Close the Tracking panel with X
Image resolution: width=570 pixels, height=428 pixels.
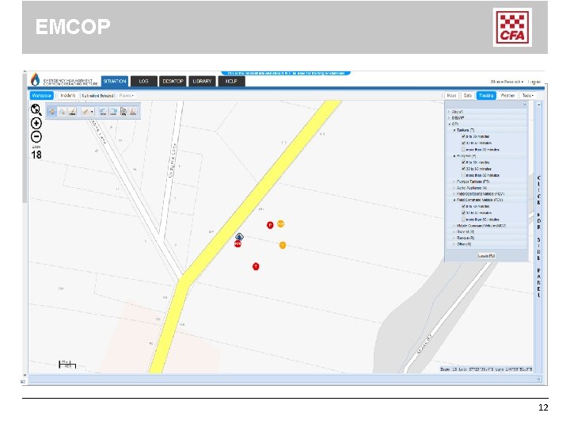click(x=525, y=105)
